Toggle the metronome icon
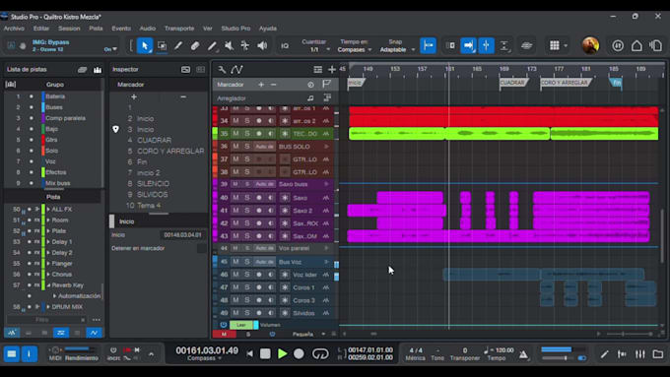Screen dimensions: 670x377 tap(523, 354)
